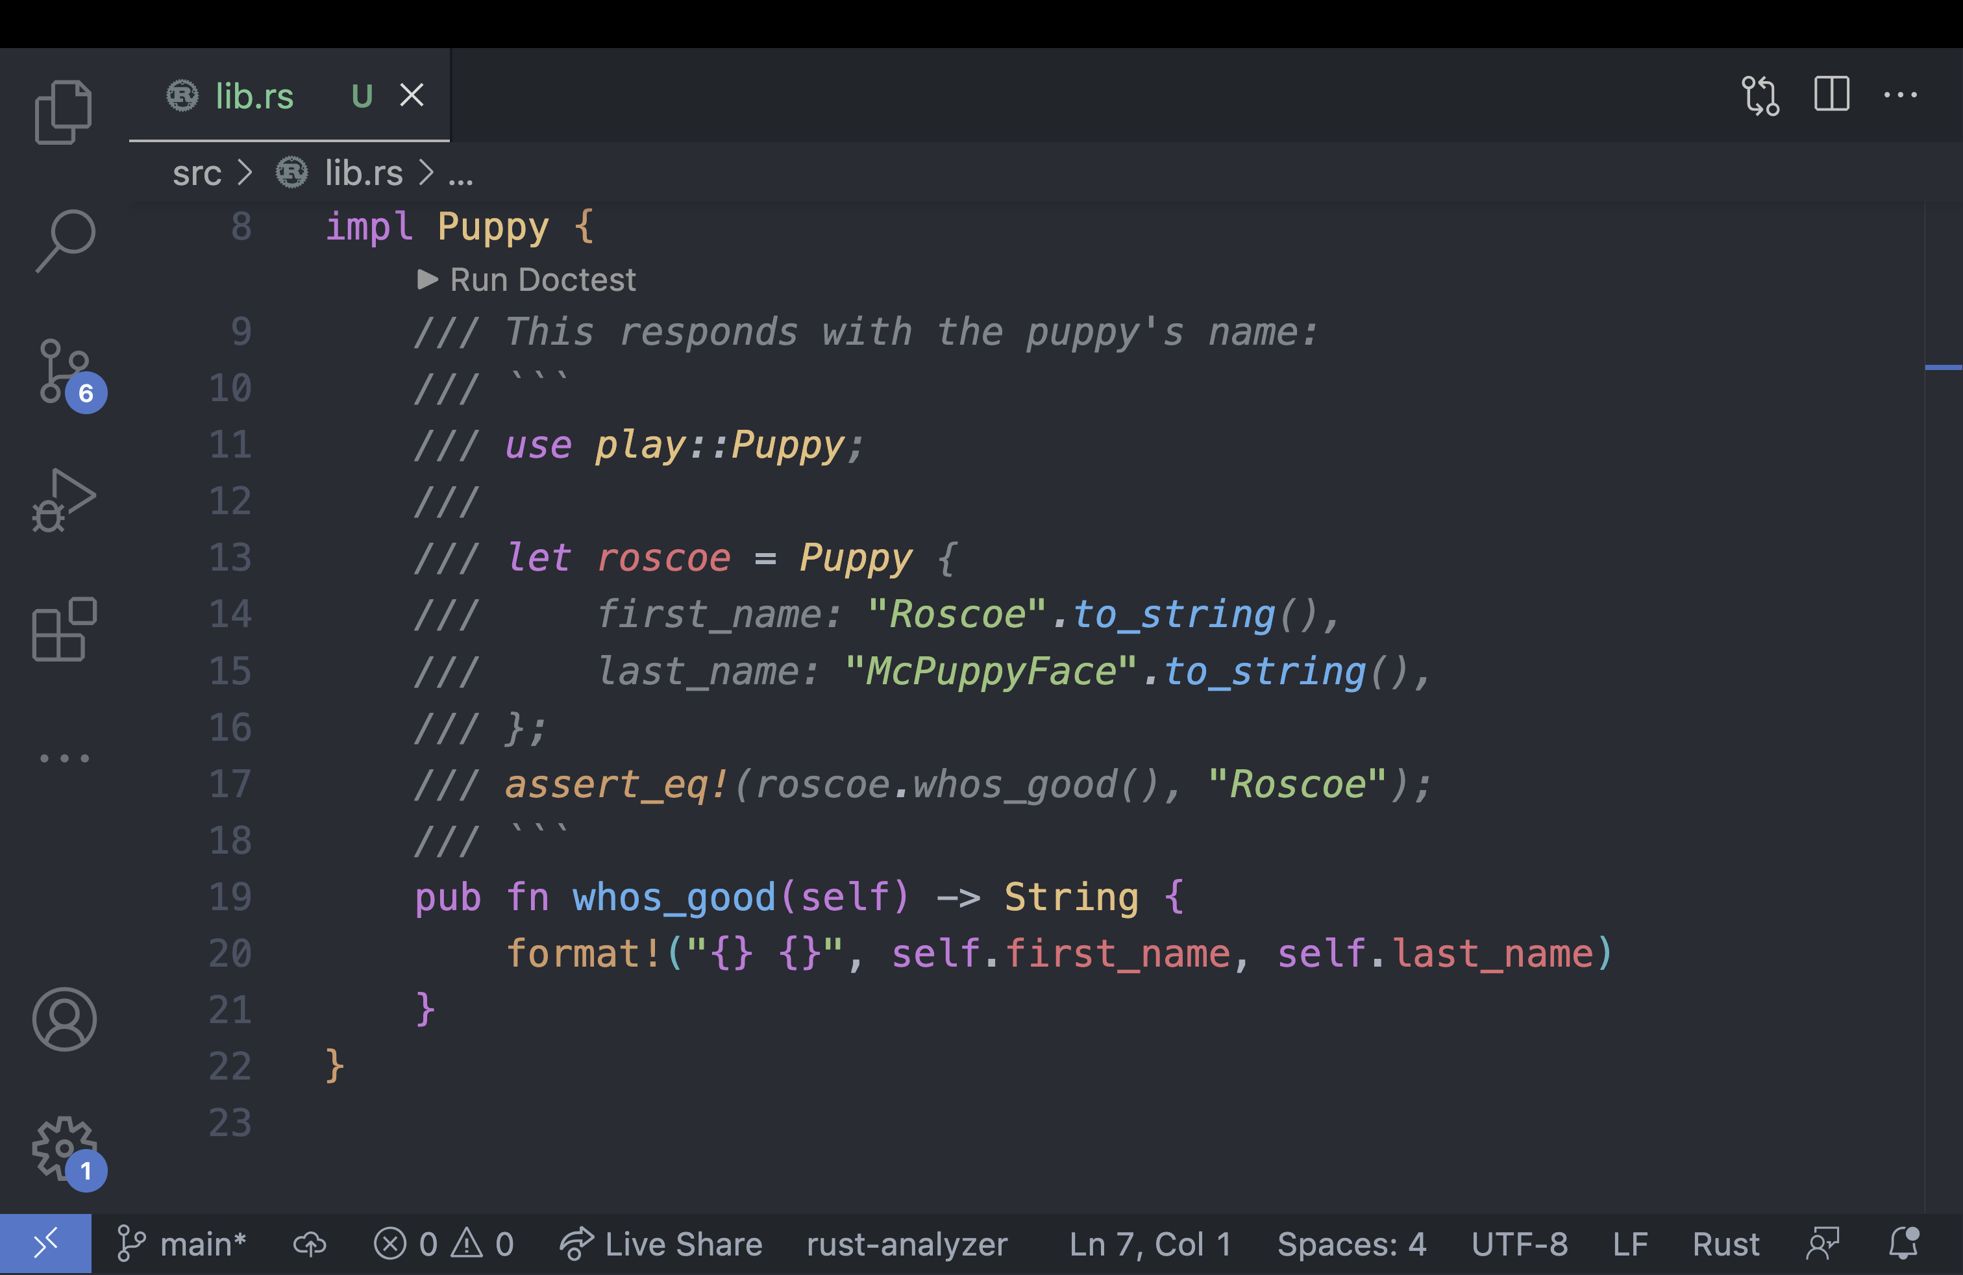Show additional views ellipsis in activity bar
1963x1275 pixels.
(x=64, y=757)
